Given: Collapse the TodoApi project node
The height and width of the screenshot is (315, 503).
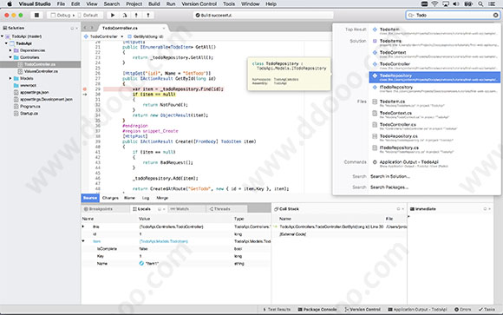Looking at the screenshot, I should click(x=6, y=43).
